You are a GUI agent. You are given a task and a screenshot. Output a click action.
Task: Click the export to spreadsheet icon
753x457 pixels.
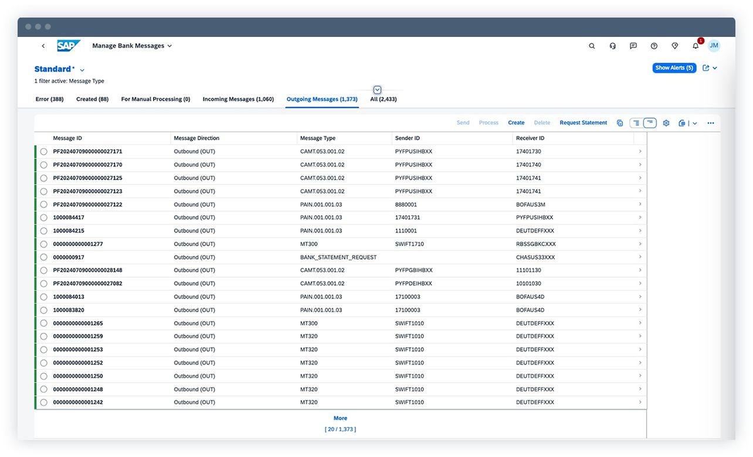(681, 123)
